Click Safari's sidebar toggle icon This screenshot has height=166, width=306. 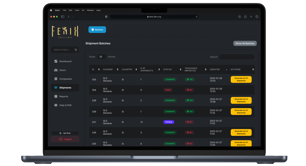click(62, 17)
